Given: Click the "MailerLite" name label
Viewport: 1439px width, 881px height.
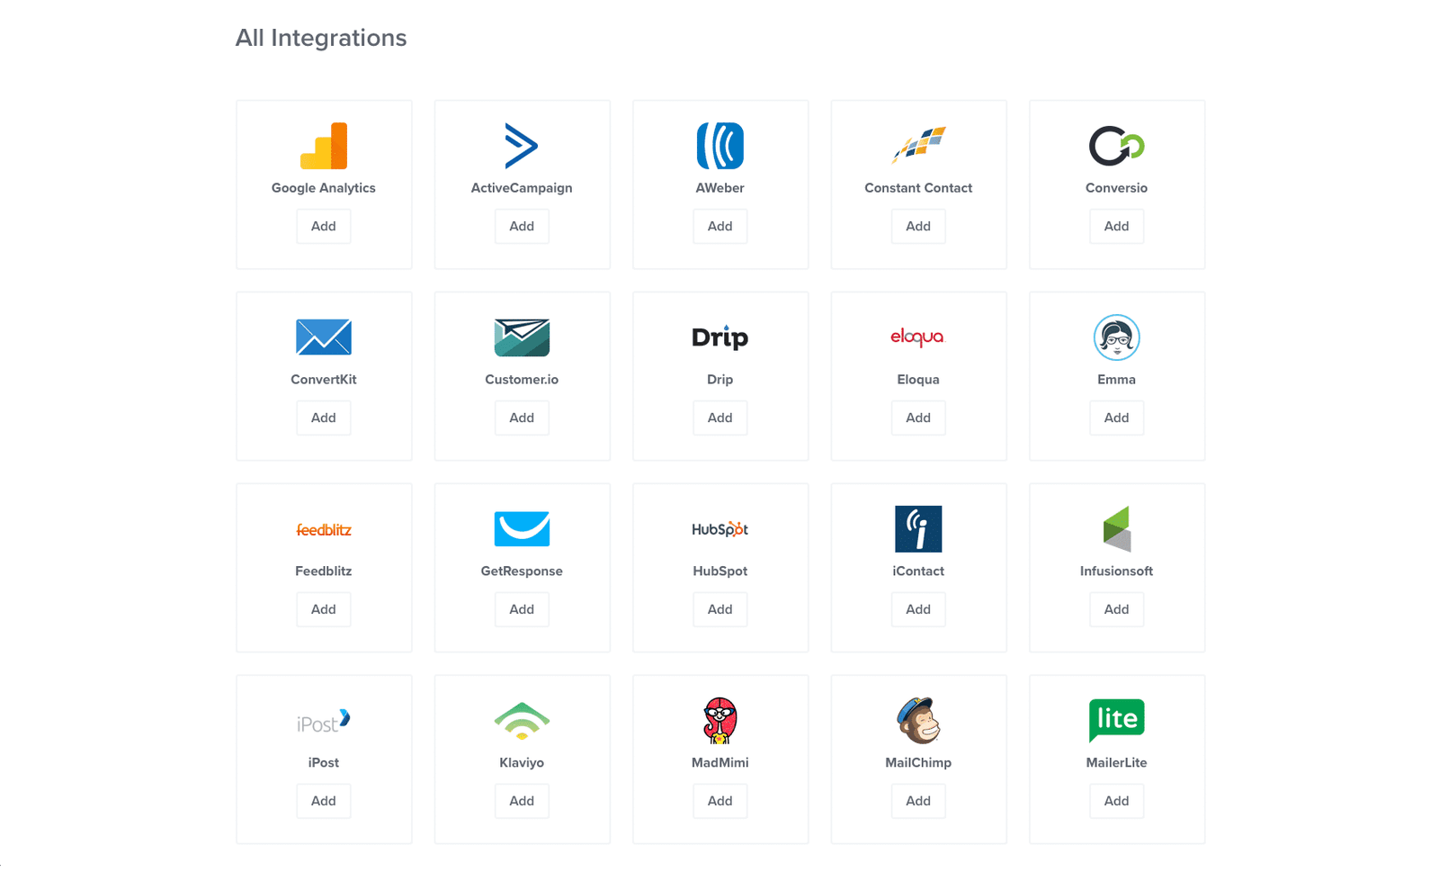Looking at the screenshot, I should pos(1116,763).
